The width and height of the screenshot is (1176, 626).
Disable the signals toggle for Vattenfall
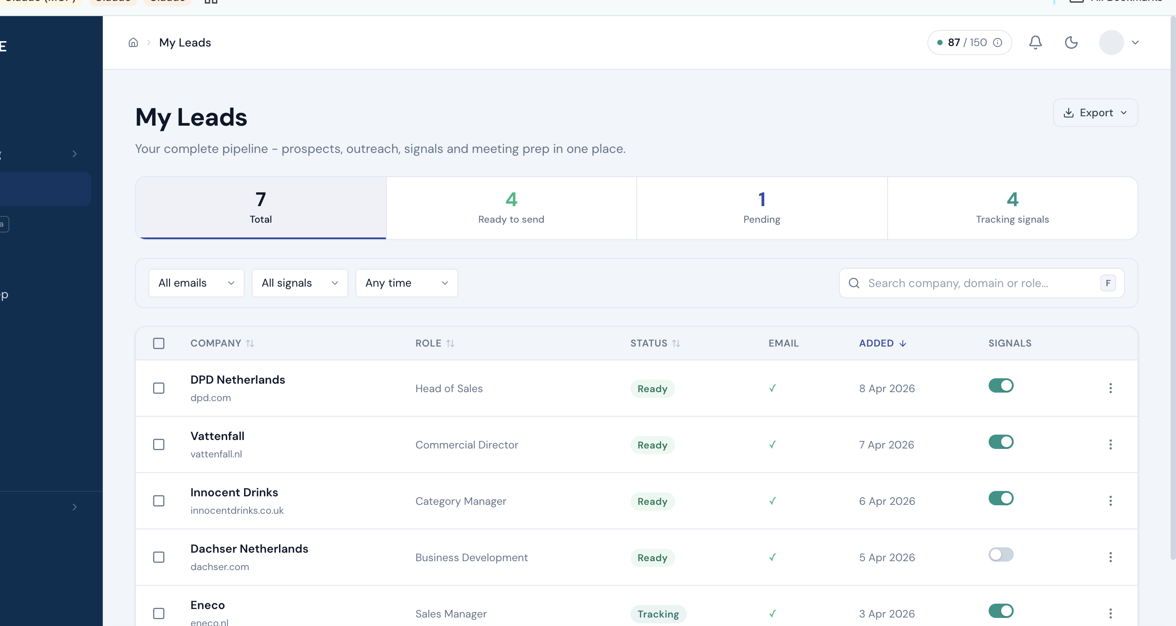[1001, 441]
